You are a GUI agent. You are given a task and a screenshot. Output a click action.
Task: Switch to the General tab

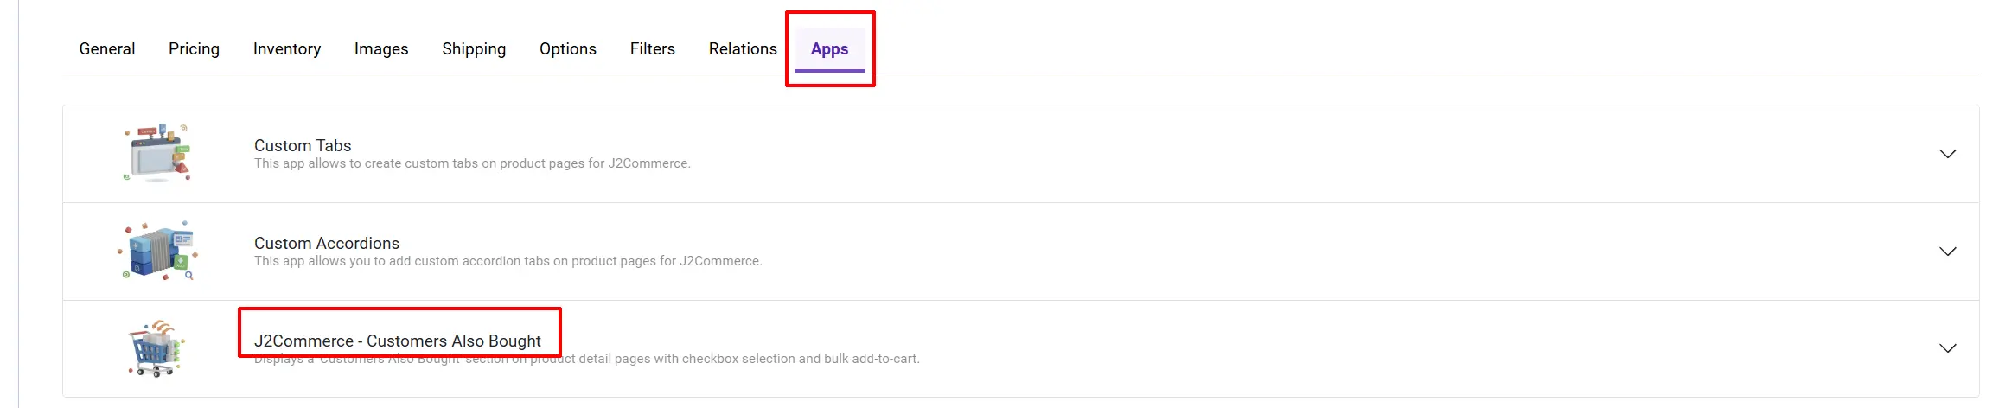click(107, 49)
